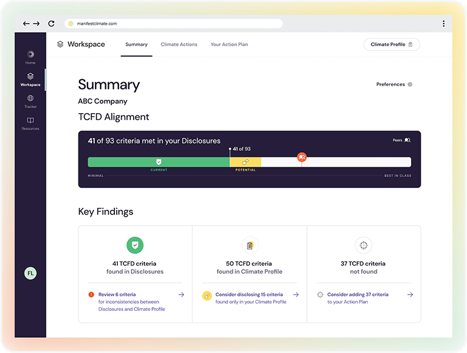The width and height of the screenshot is (467, 353).
Task: Click the clipboard icon above 50 TCFD criteria
Action: [250, 245]
